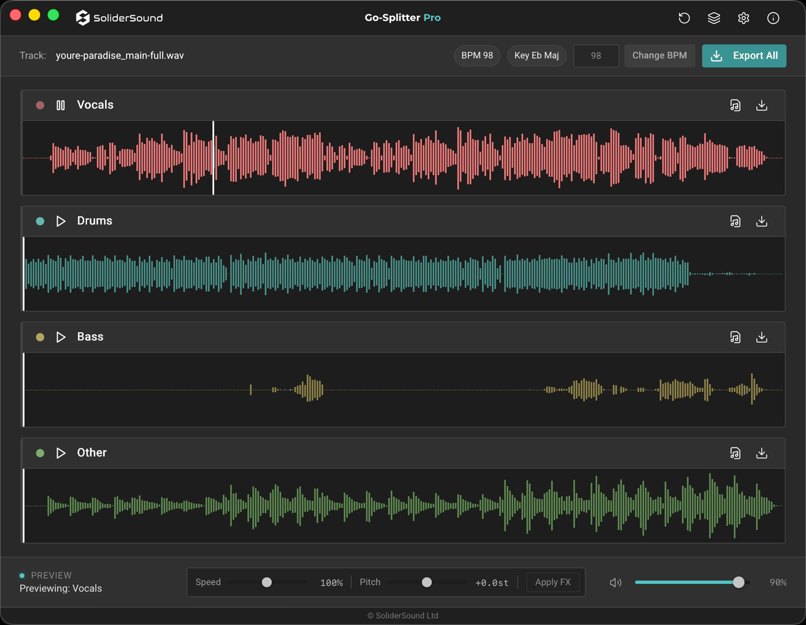Viewport: 806px width, 625px height.
Task: Download the Vocals stem
Action: pos(762,106)
